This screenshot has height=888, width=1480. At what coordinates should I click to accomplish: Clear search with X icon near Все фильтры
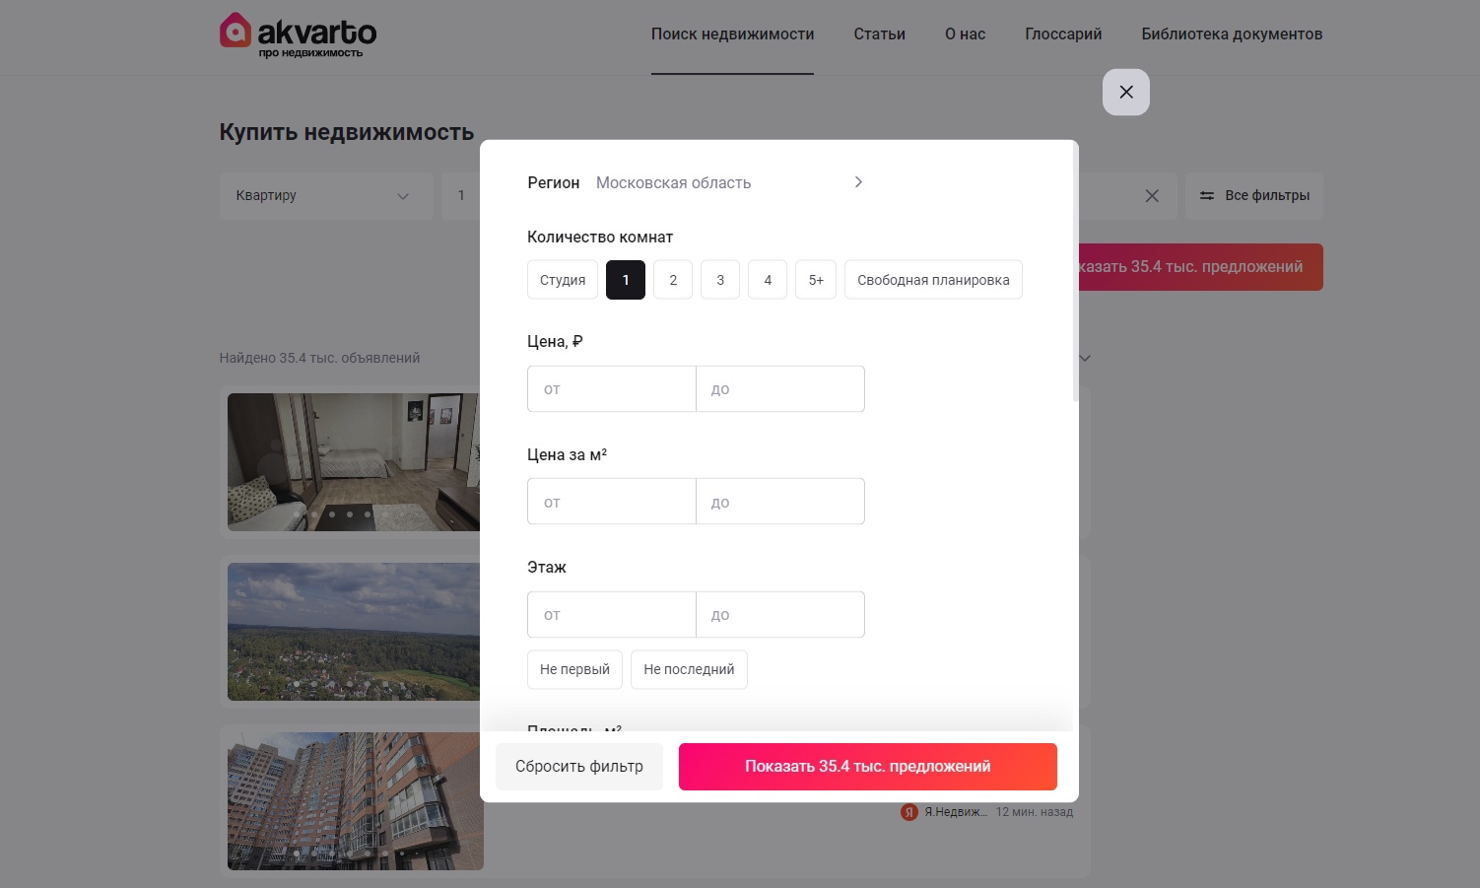1152,196
